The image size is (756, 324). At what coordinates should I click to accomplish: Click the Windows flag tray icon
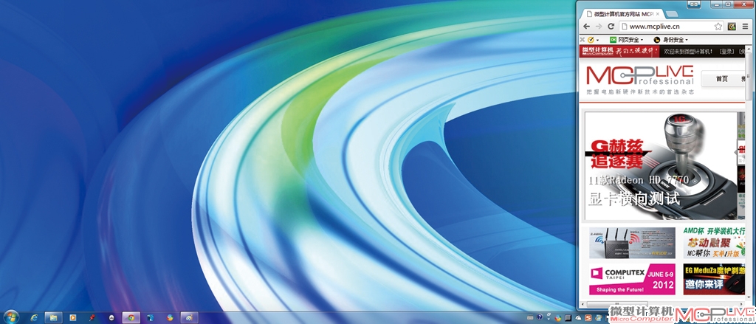click(598, 318)
